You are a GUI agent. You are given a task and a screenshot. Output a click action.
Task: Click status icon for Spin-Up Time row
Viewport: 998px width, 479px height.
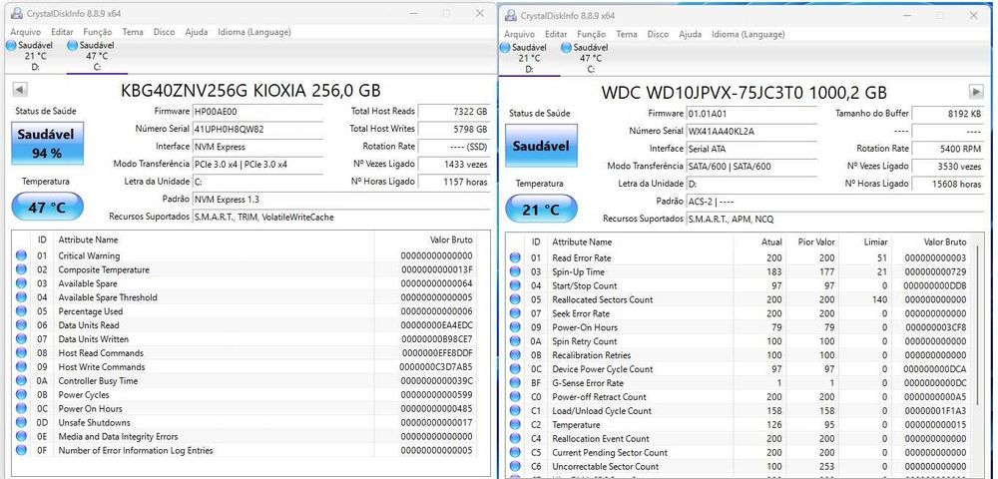pos(516,271)
